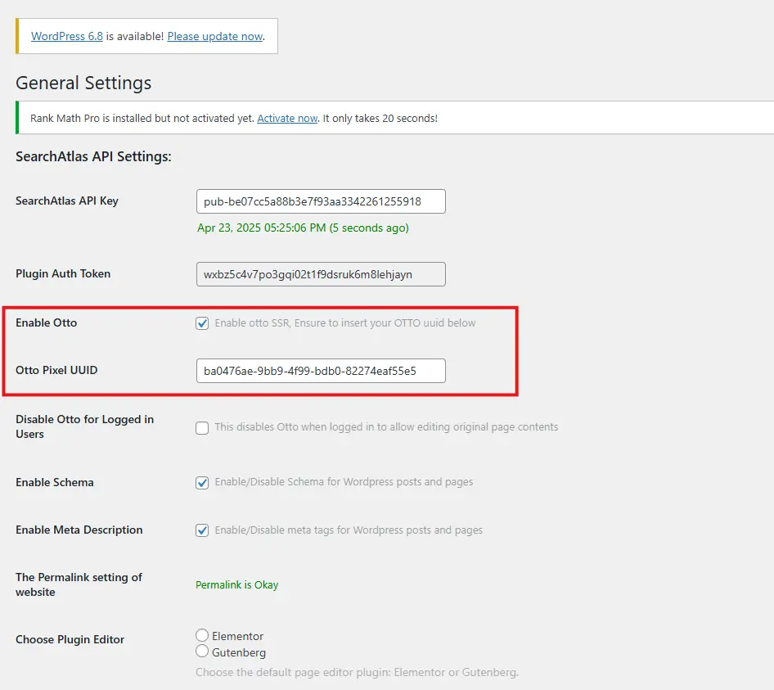This screenshot has height=690, width=774.
Task: Click the SearchAtlas API Key input field
Action: [321, 201]
